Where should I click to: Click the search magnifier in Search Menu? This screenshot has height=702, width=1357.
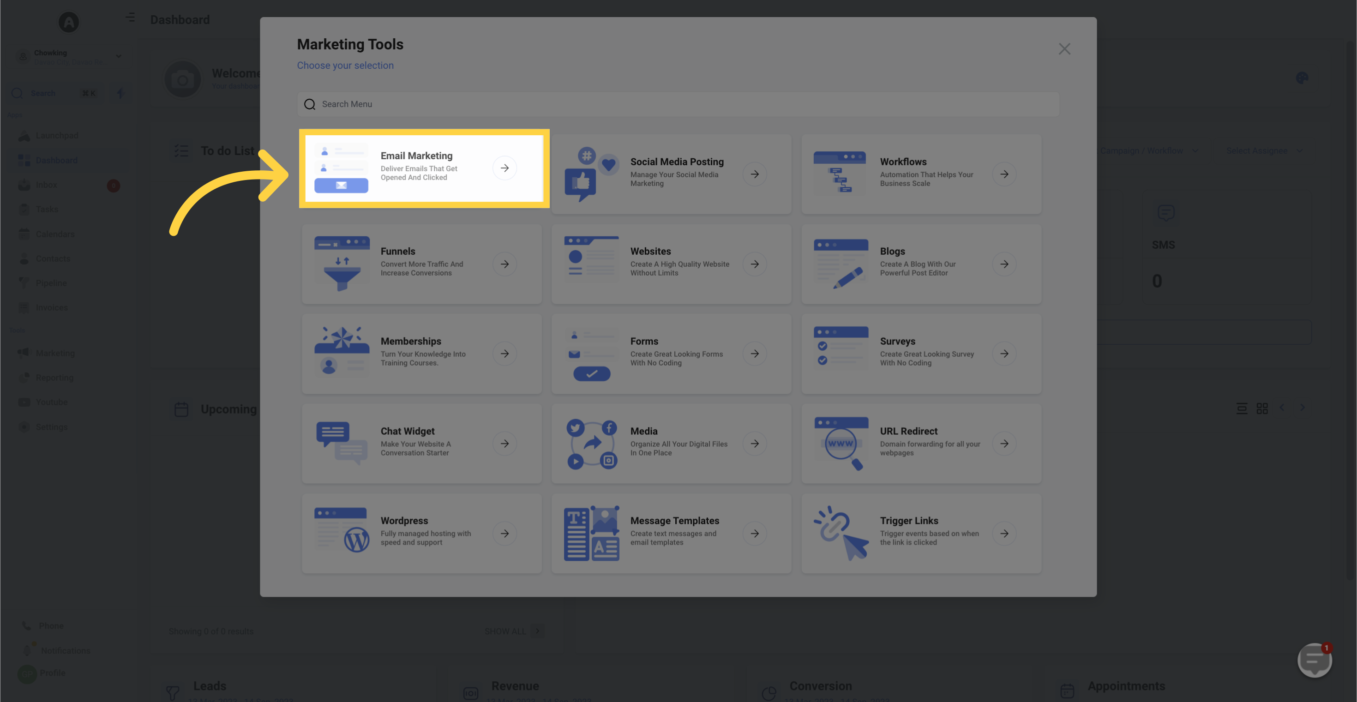(310, 104)
